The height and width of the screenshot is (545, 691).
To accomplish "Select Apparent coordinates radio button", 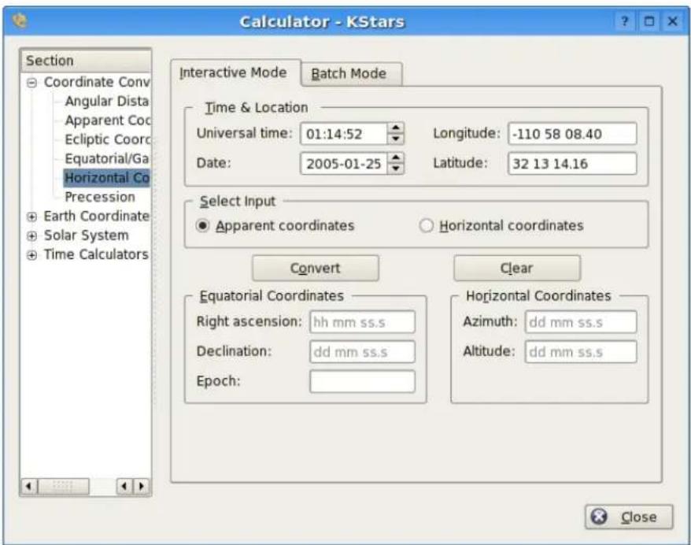I will tap(202, 226).
